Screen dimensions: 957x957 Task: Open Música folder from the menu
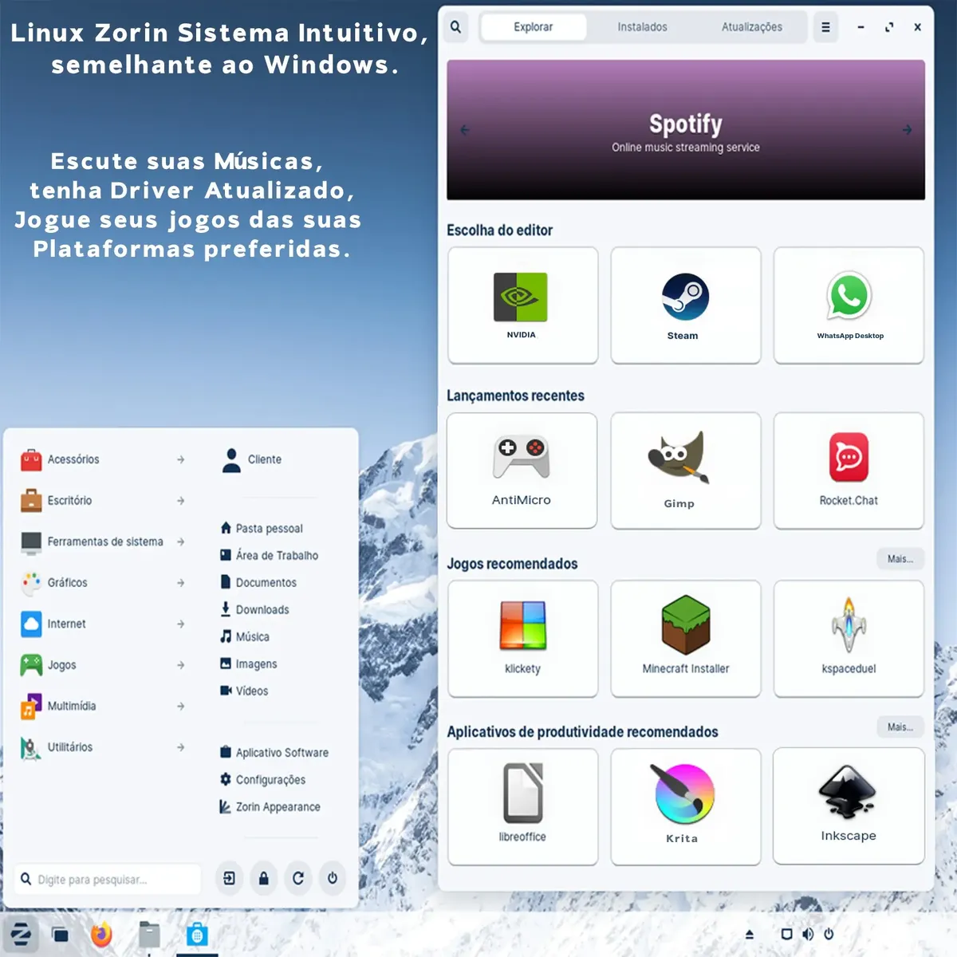(x=245, y=636)
